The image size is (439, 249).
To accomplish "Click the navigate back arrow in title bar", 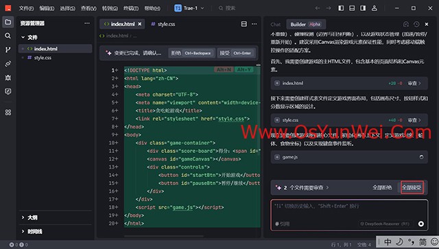I will click(x=318, y=8).
